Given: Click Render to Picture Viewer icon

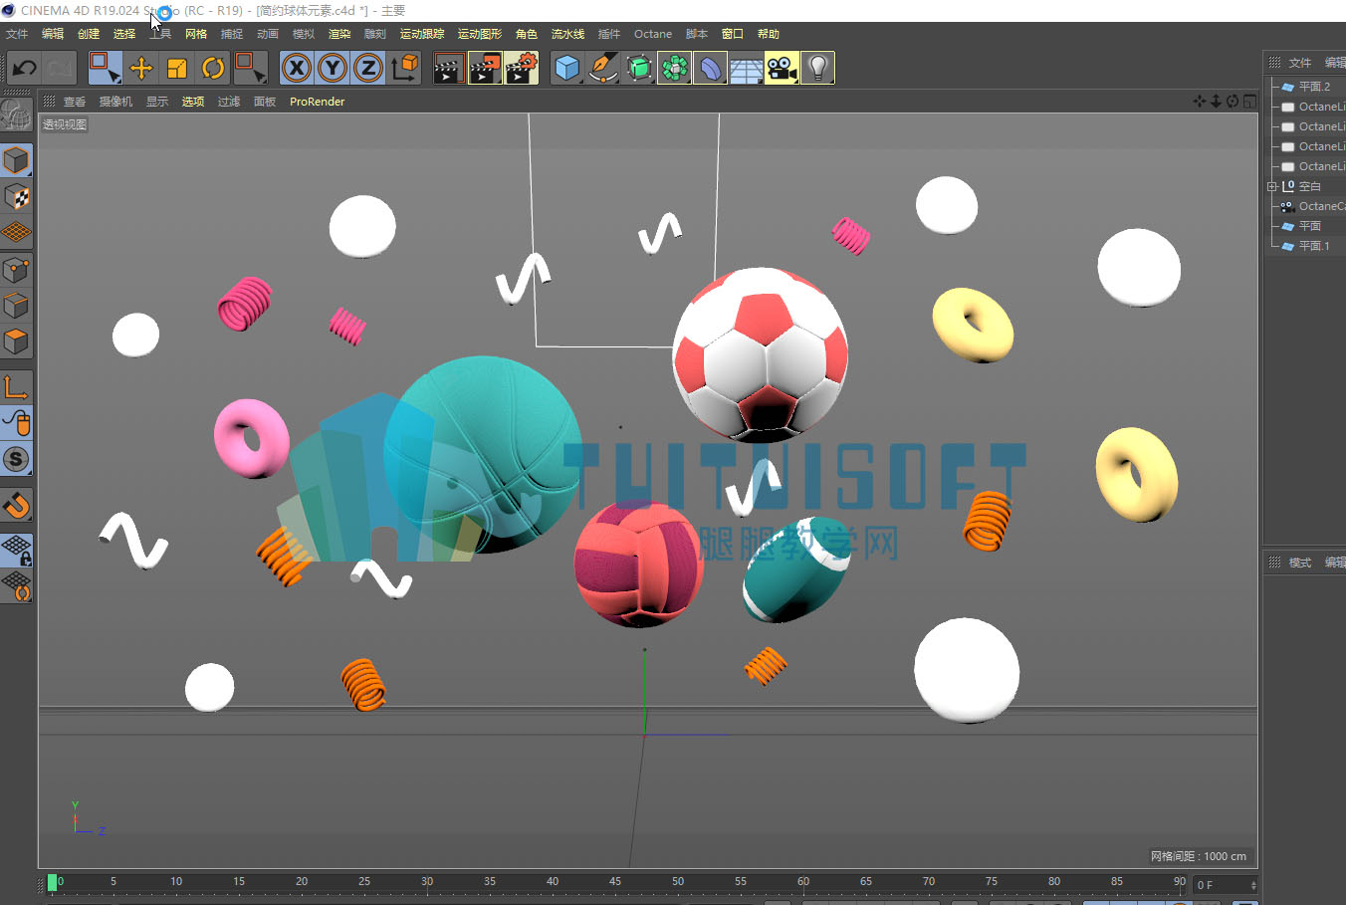Looking at the screenshot, I should click(485, 68).
